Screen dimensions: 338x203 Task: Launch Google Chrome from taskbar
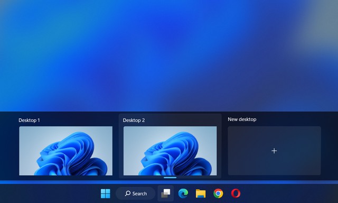pyautogui.click(x=218, y=193)
